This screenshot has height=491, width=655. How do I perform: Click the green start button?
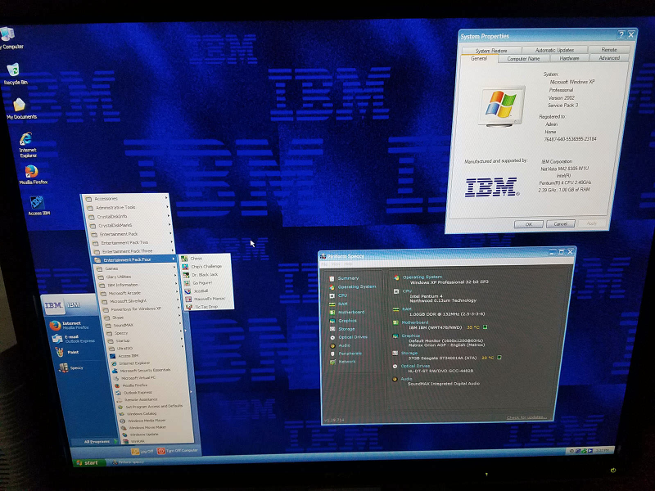pyautogui.click(x=88, y=462)
